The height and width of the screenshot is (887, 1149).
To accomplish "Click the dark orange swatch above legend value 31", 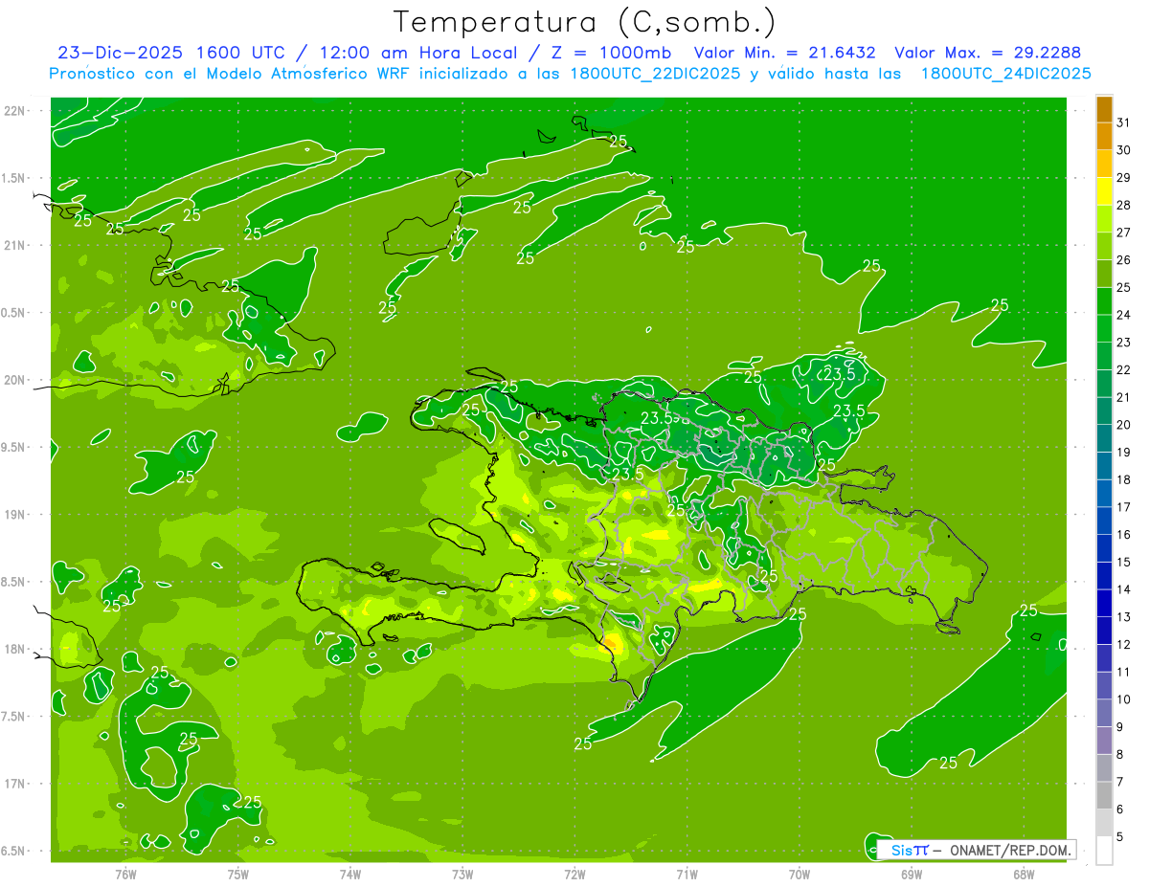I will coord(1104,109).
